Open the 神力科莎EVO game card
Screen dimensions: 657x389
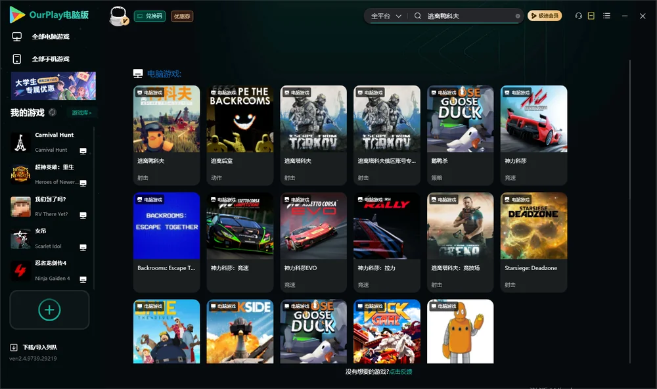[313, 242]
